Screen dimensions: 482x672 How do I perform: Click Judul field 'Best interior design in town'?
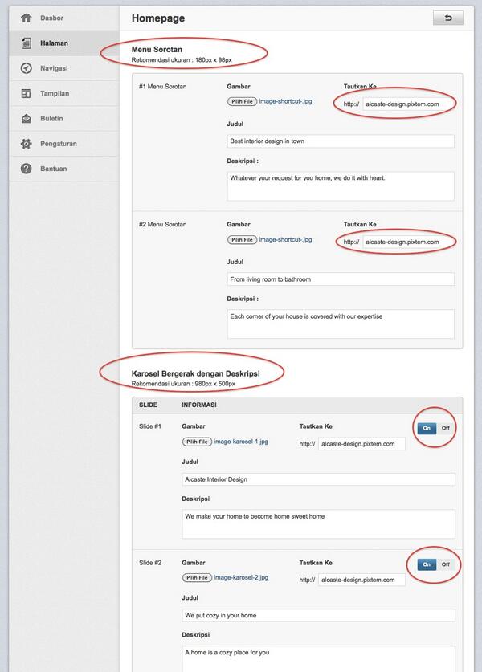(341, 141)
